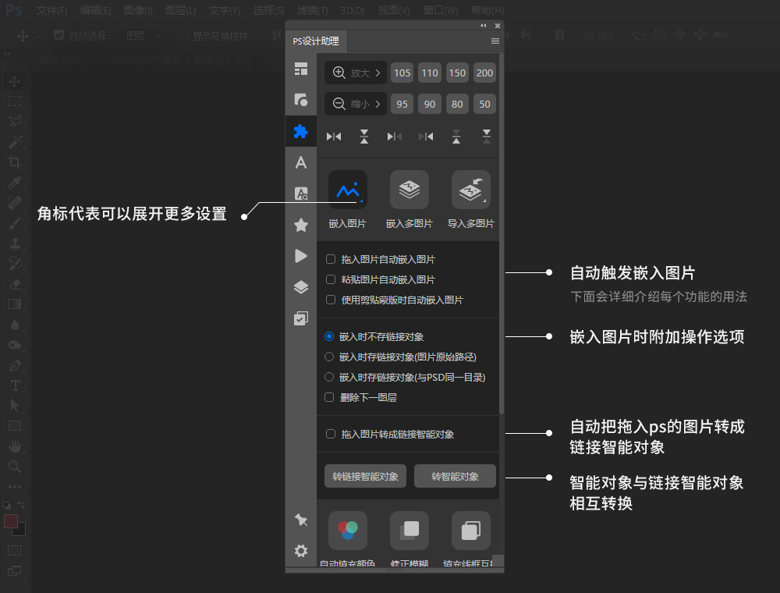Toggle the 删除下一图层 checkbox

click(329, 397)
